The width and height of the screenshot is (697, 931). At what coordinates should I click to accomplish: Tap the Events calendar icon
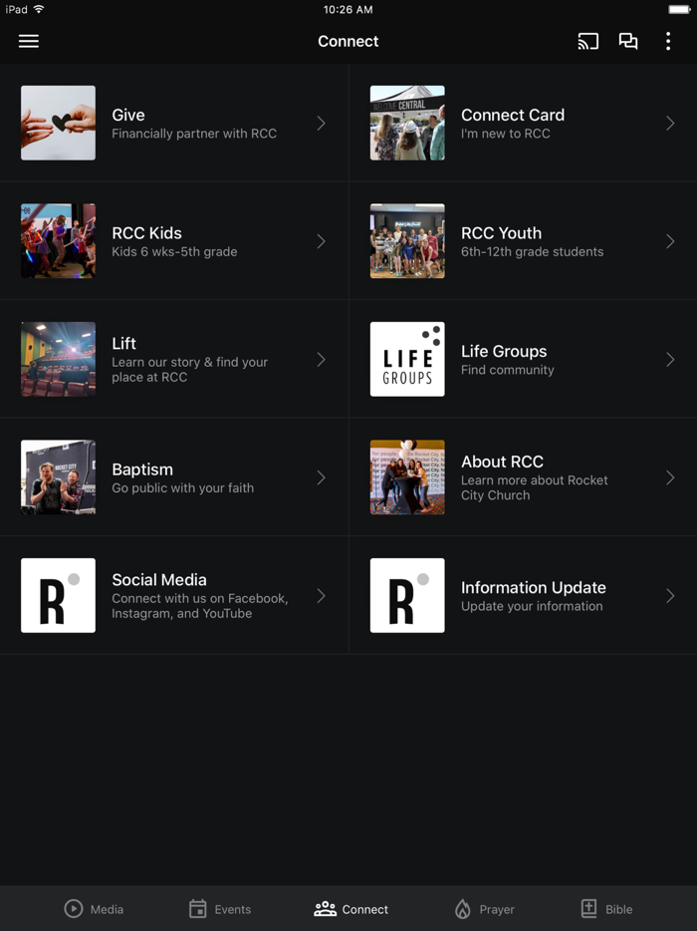tap(197, 908)
